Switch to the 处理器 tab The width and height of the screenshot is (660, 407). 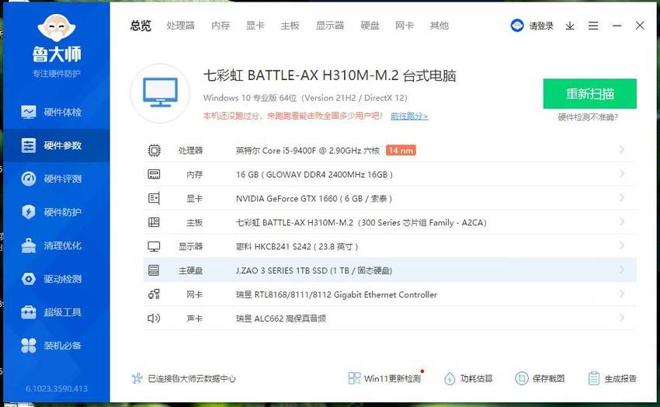tap(181, 26)
